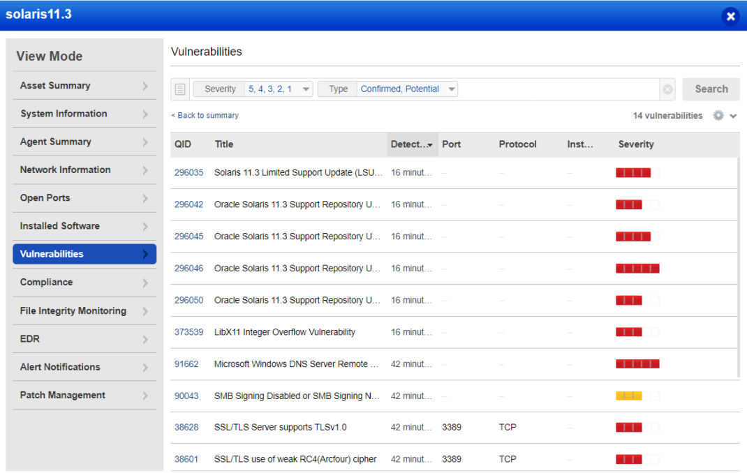Click the arrow icon on Agent Summary row
This screenshot has height=473, width=747.
[147, 142]
